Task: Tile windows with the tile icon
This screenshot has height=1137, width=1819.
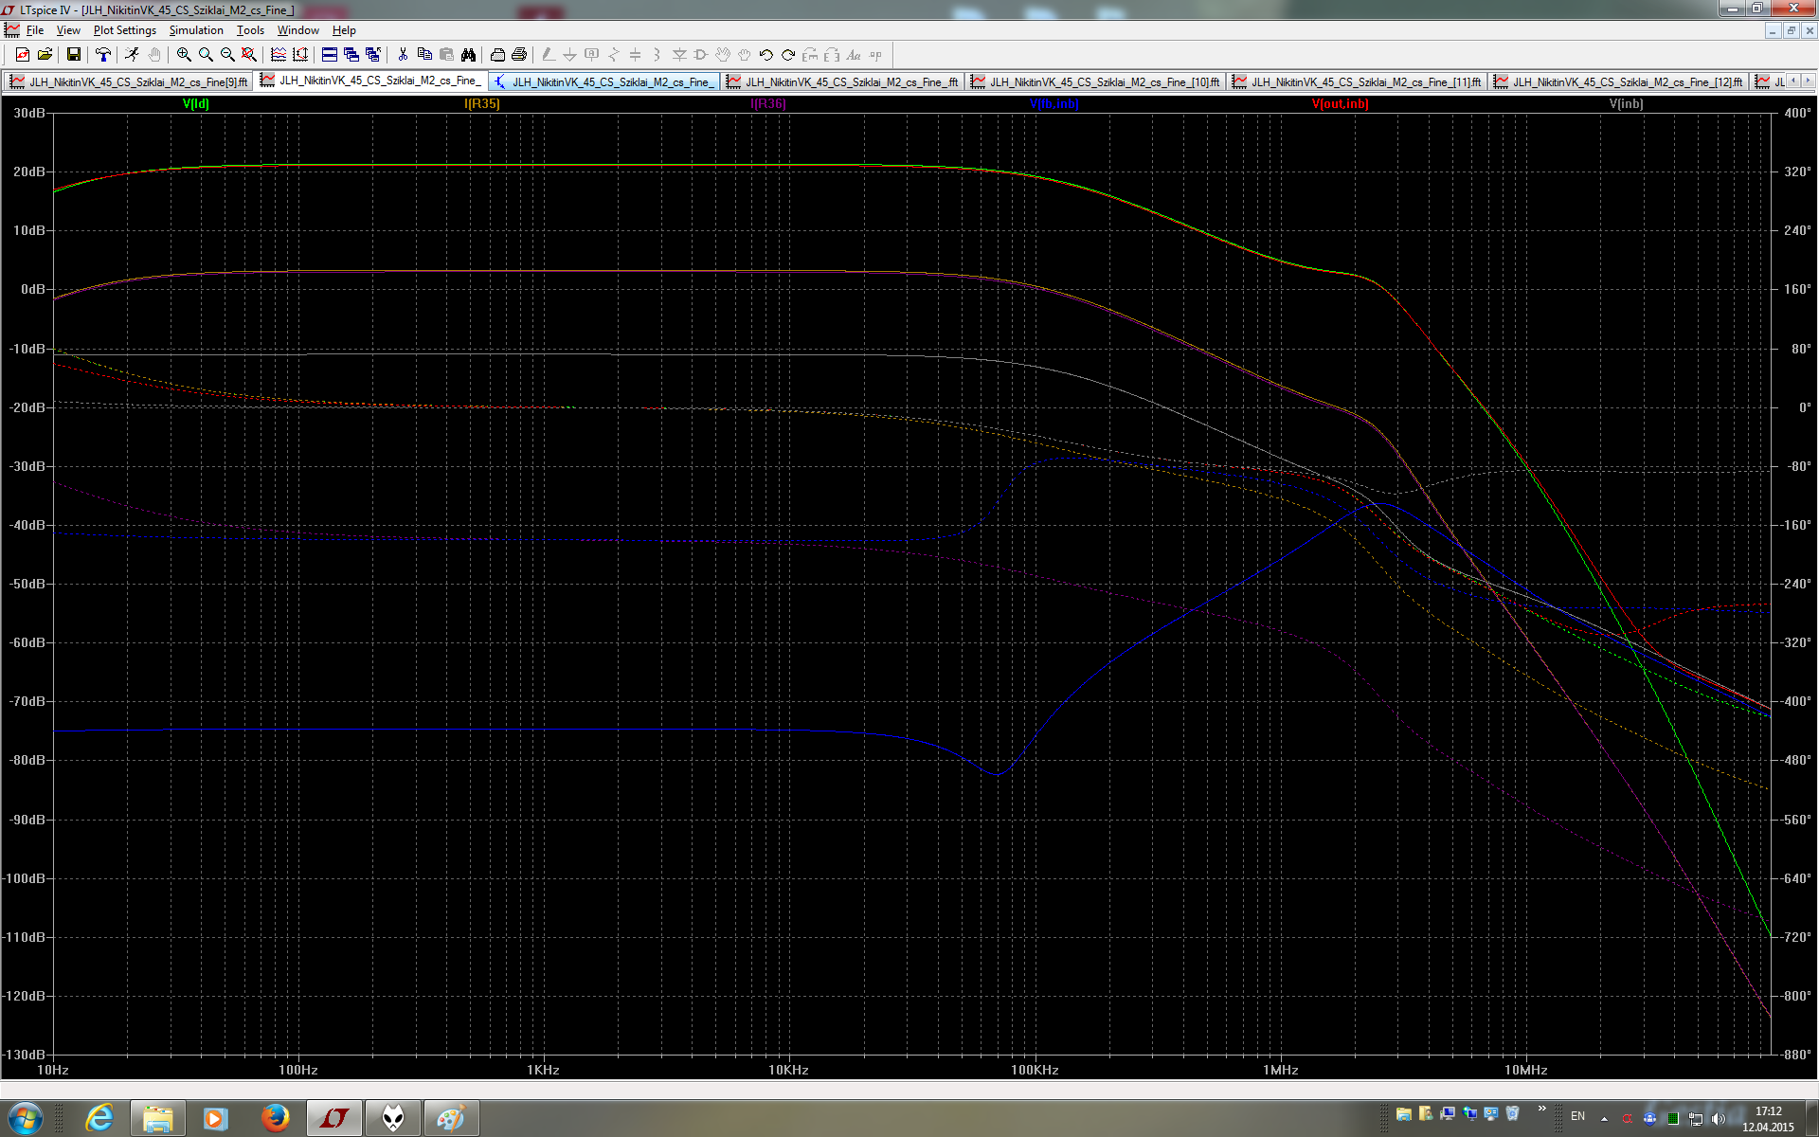Action: click(x=330, y=55)
